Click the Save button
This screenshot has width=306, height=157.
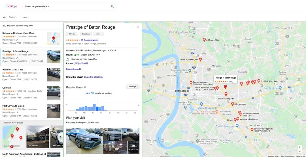tap(98, 34)
